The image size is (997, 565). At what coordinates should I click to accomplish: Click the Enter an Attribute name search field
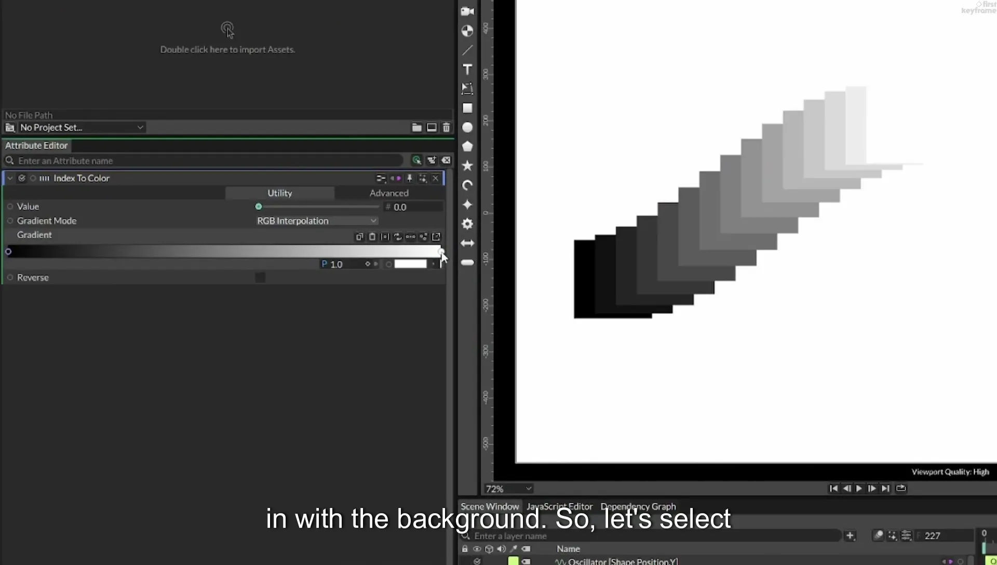(208, 160)
